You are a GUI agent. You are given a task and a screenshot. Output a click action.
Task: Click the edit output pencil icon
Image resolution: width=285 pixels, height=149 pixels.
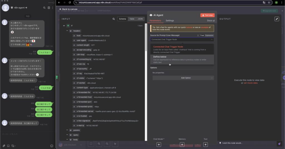coord(277,19)
